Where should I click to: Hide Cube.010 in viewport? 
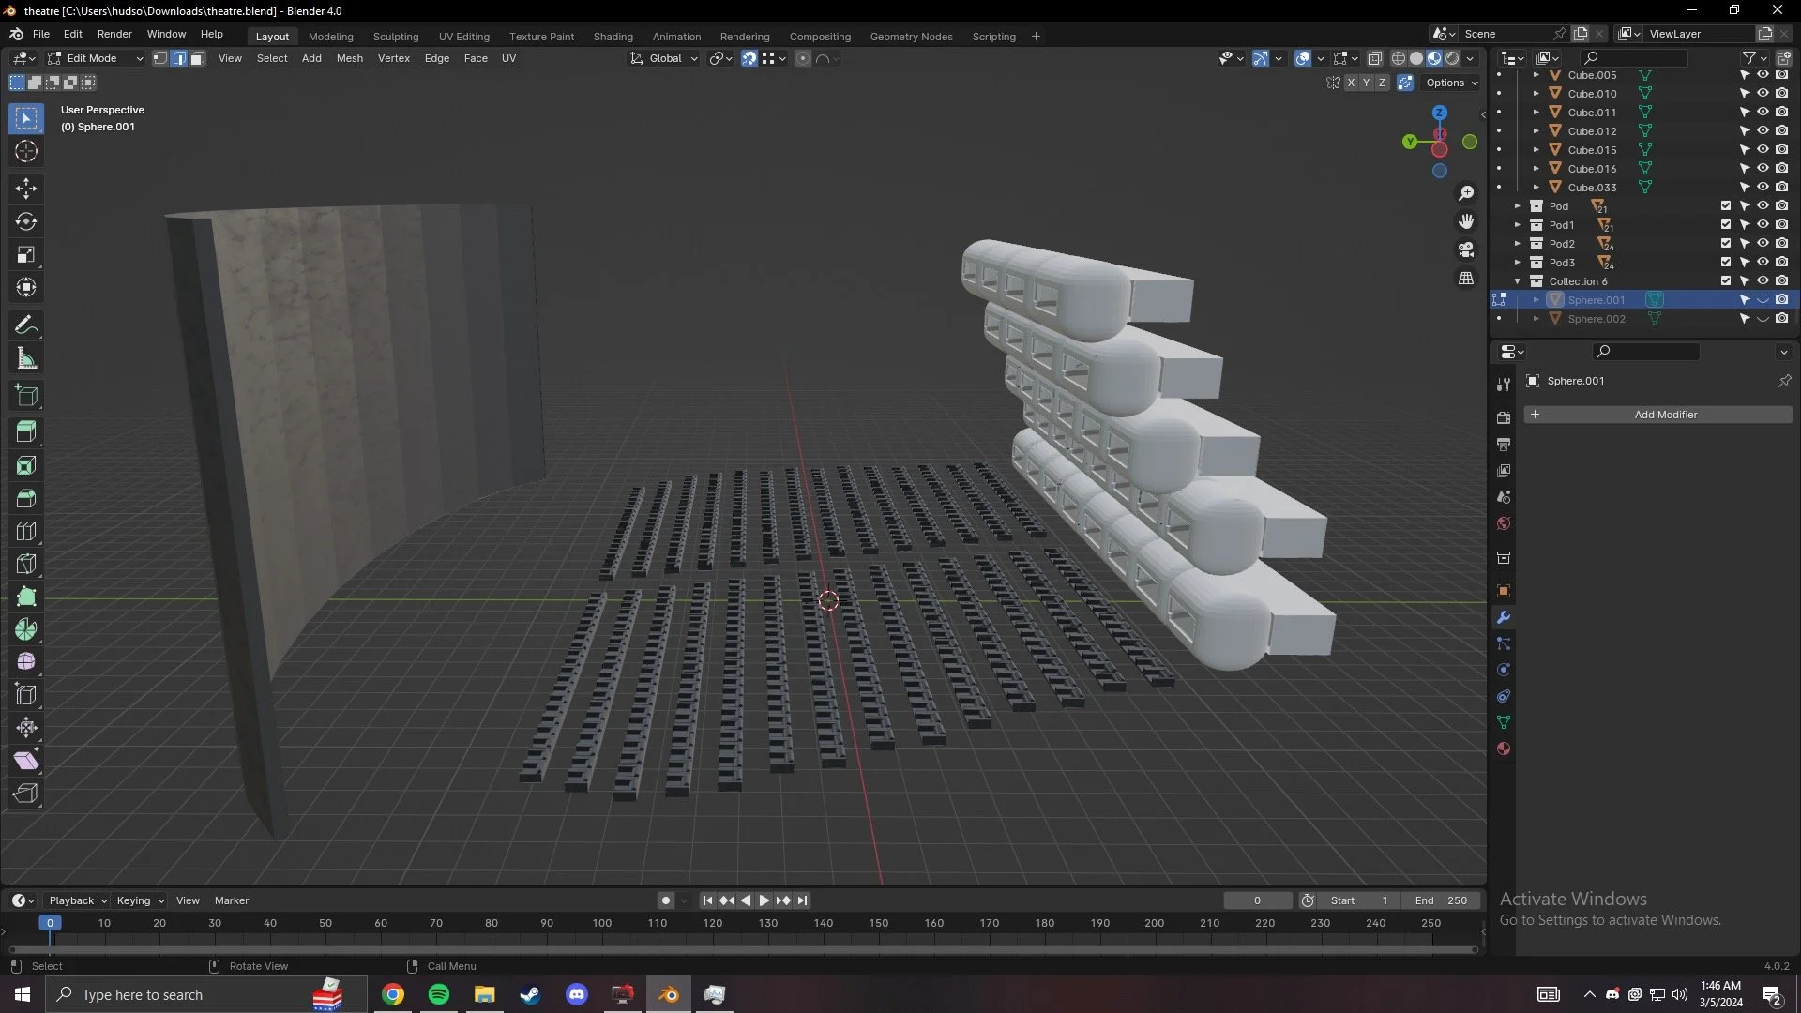[1763, 94]
